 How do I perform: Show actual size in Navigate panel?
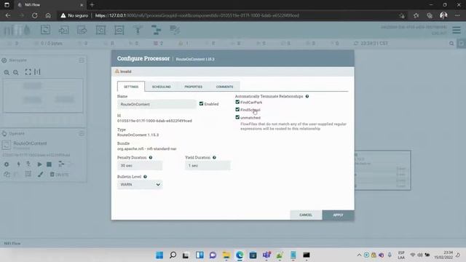[x=37, y=72]
